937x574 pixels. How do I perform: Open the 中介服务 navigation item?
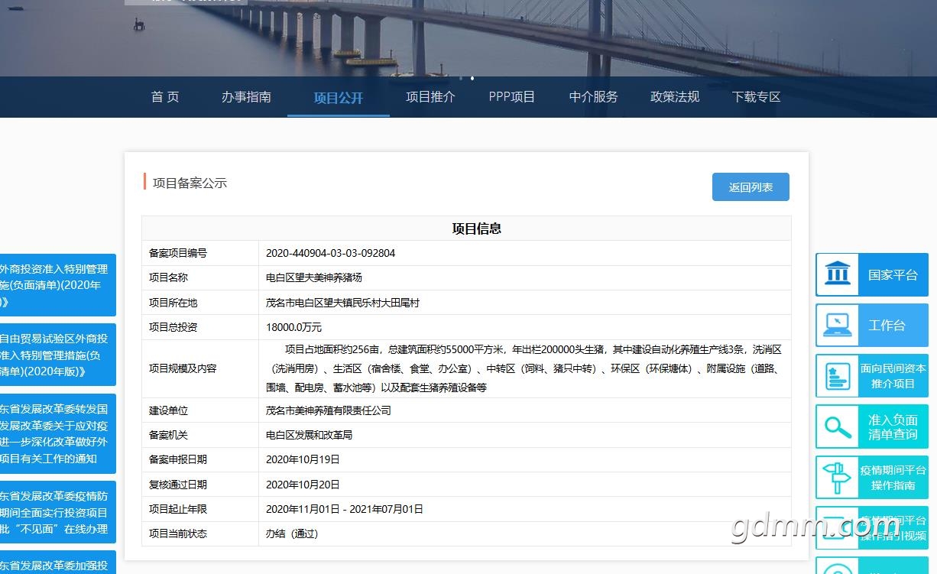(594, 97)
